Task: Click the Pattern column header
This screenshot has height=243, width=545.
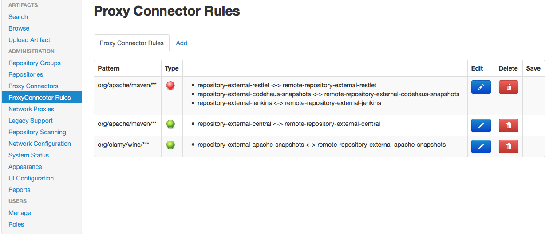Action: pyautogui.click(x=109, y=68)
